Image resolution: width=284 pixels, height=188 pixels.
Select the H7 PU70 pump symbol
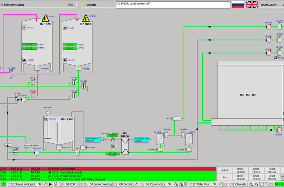click(24, 99)
